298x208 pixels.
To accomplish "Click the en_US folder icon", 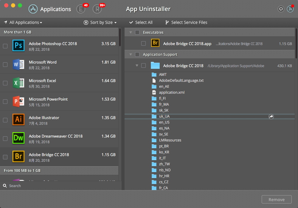I will (x=154, y=122).
